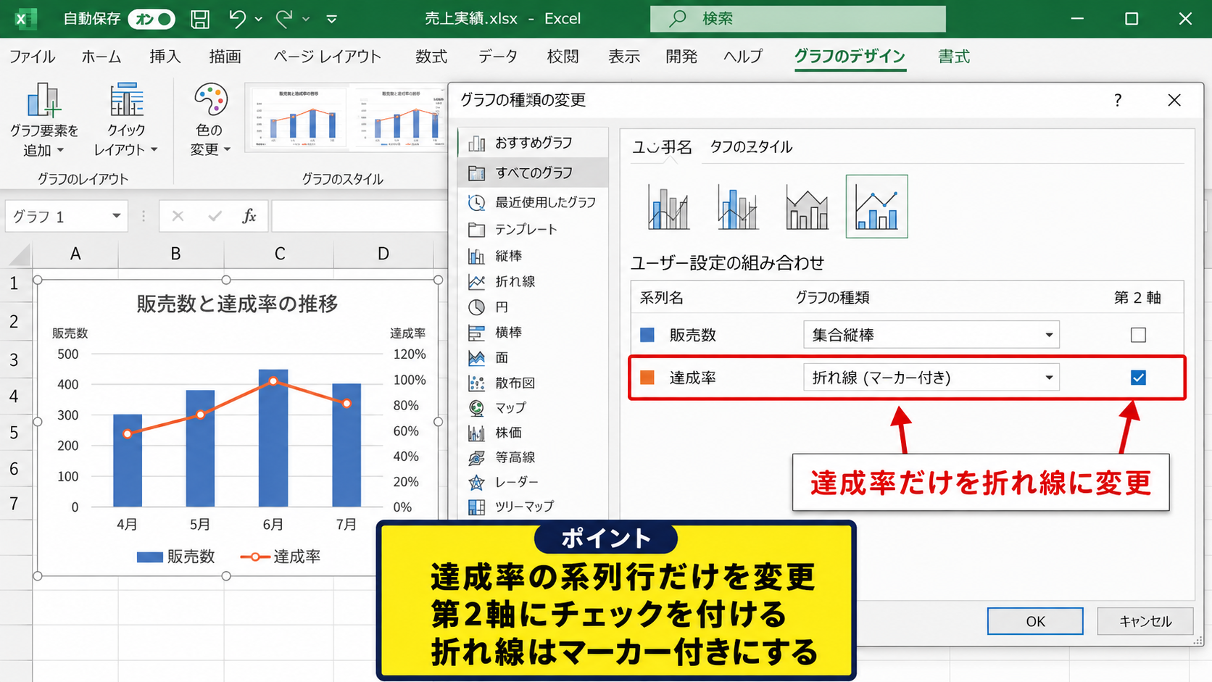
Task: Select the マップ chart category
Action: pos(510,407)
